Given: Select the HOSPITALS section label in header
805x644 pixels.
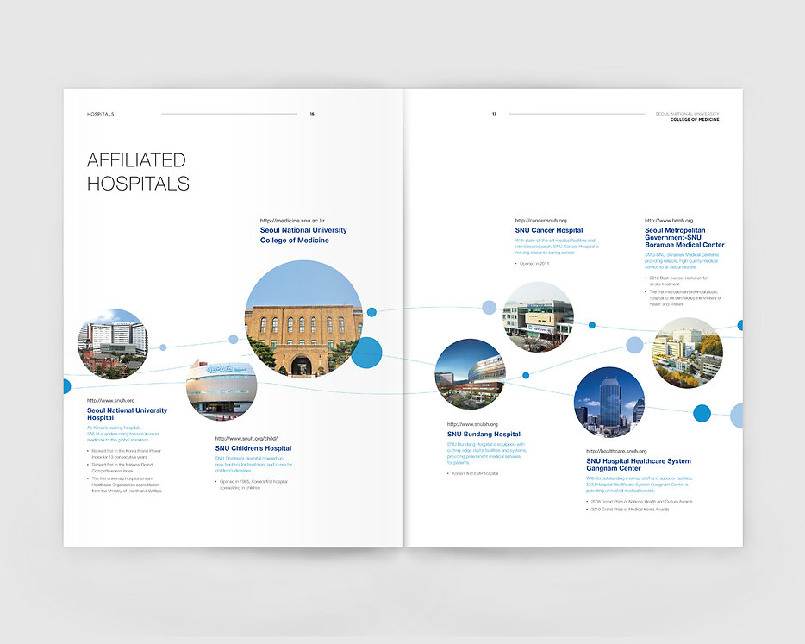Looking at the screenshot, I should pyautogui.click(x=101, y=114).
